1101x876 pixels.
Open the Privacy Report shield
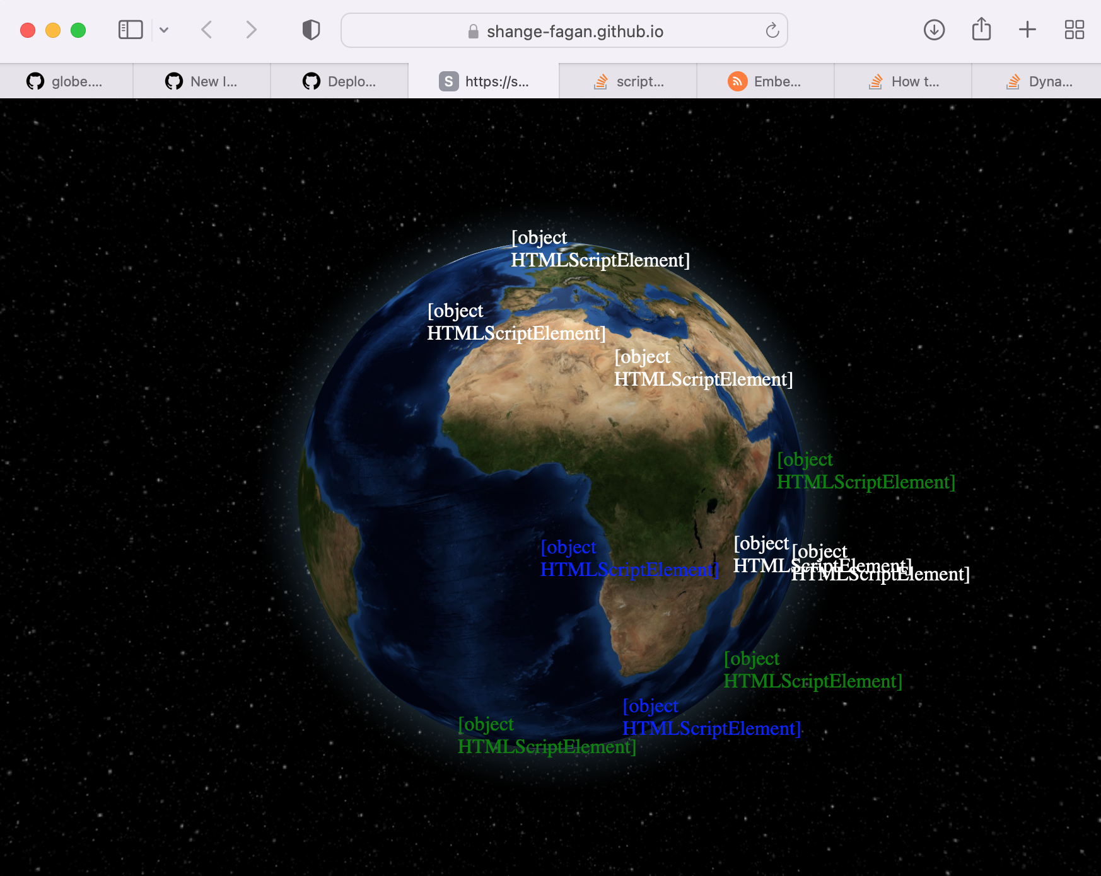[310, 30]
